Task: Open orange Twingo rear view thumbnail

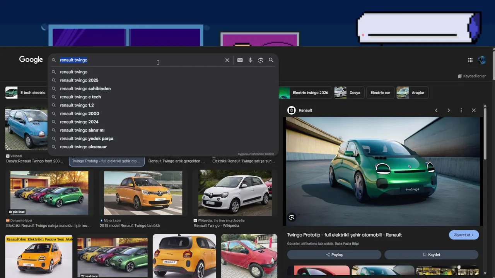Action: pyautogui.click(x=184, y=256)
